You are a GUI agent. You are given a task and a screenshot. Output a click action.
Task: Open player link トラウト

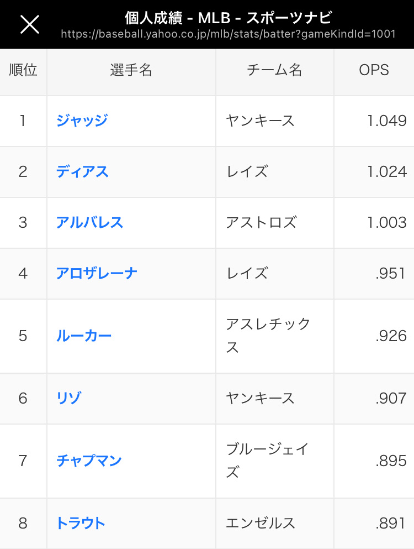point(81,523)
